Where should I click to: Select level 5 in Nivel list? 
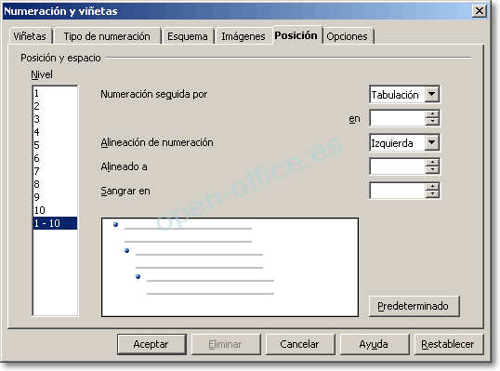coord(55,145)
